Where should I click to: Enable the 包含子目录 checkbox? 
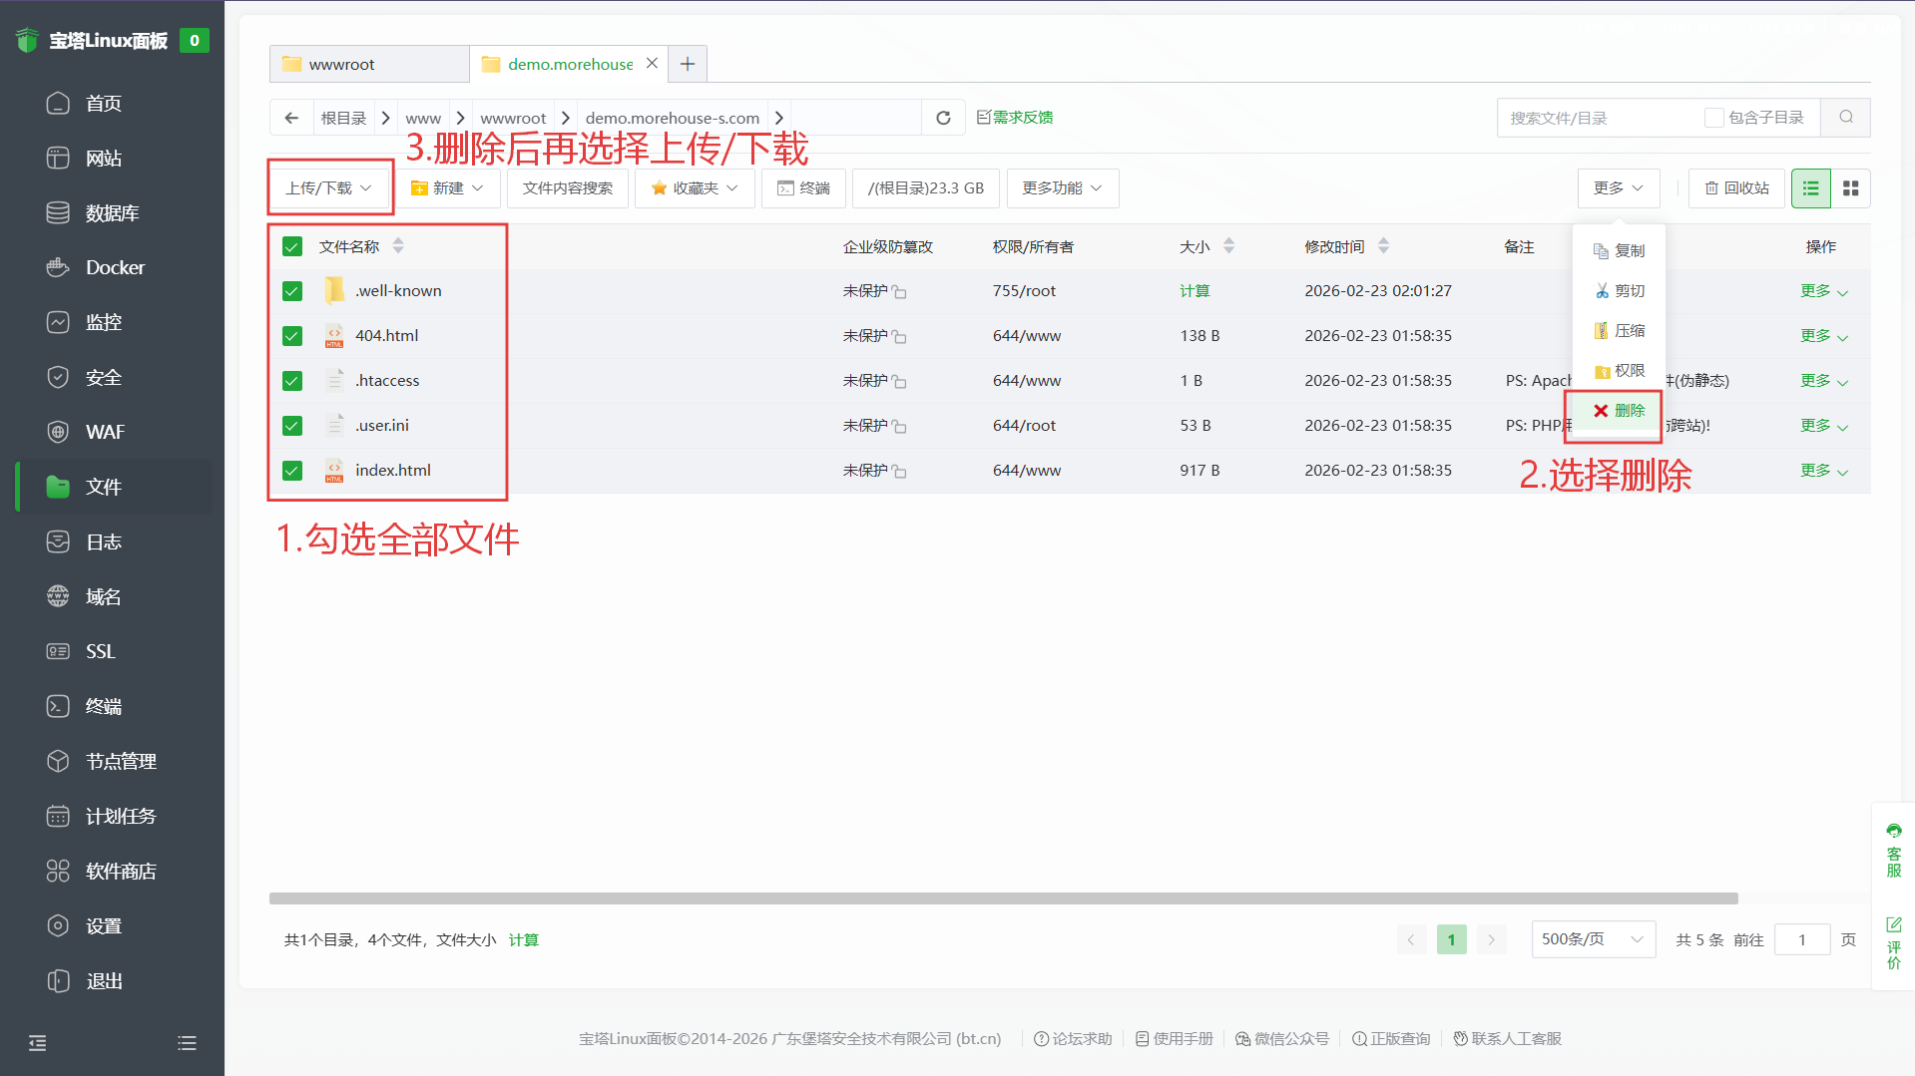1713,118
